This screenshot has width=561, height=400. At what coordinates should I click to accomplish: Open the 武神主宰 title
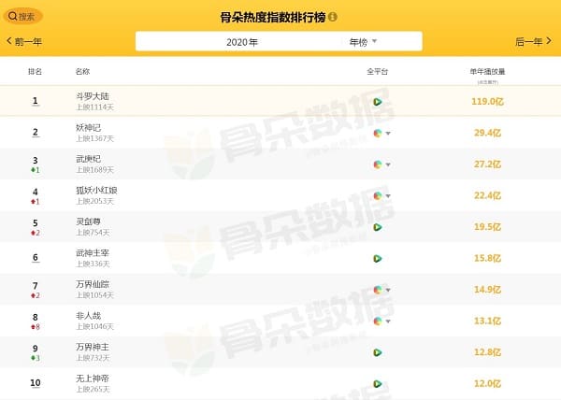[x=93, y=253]
